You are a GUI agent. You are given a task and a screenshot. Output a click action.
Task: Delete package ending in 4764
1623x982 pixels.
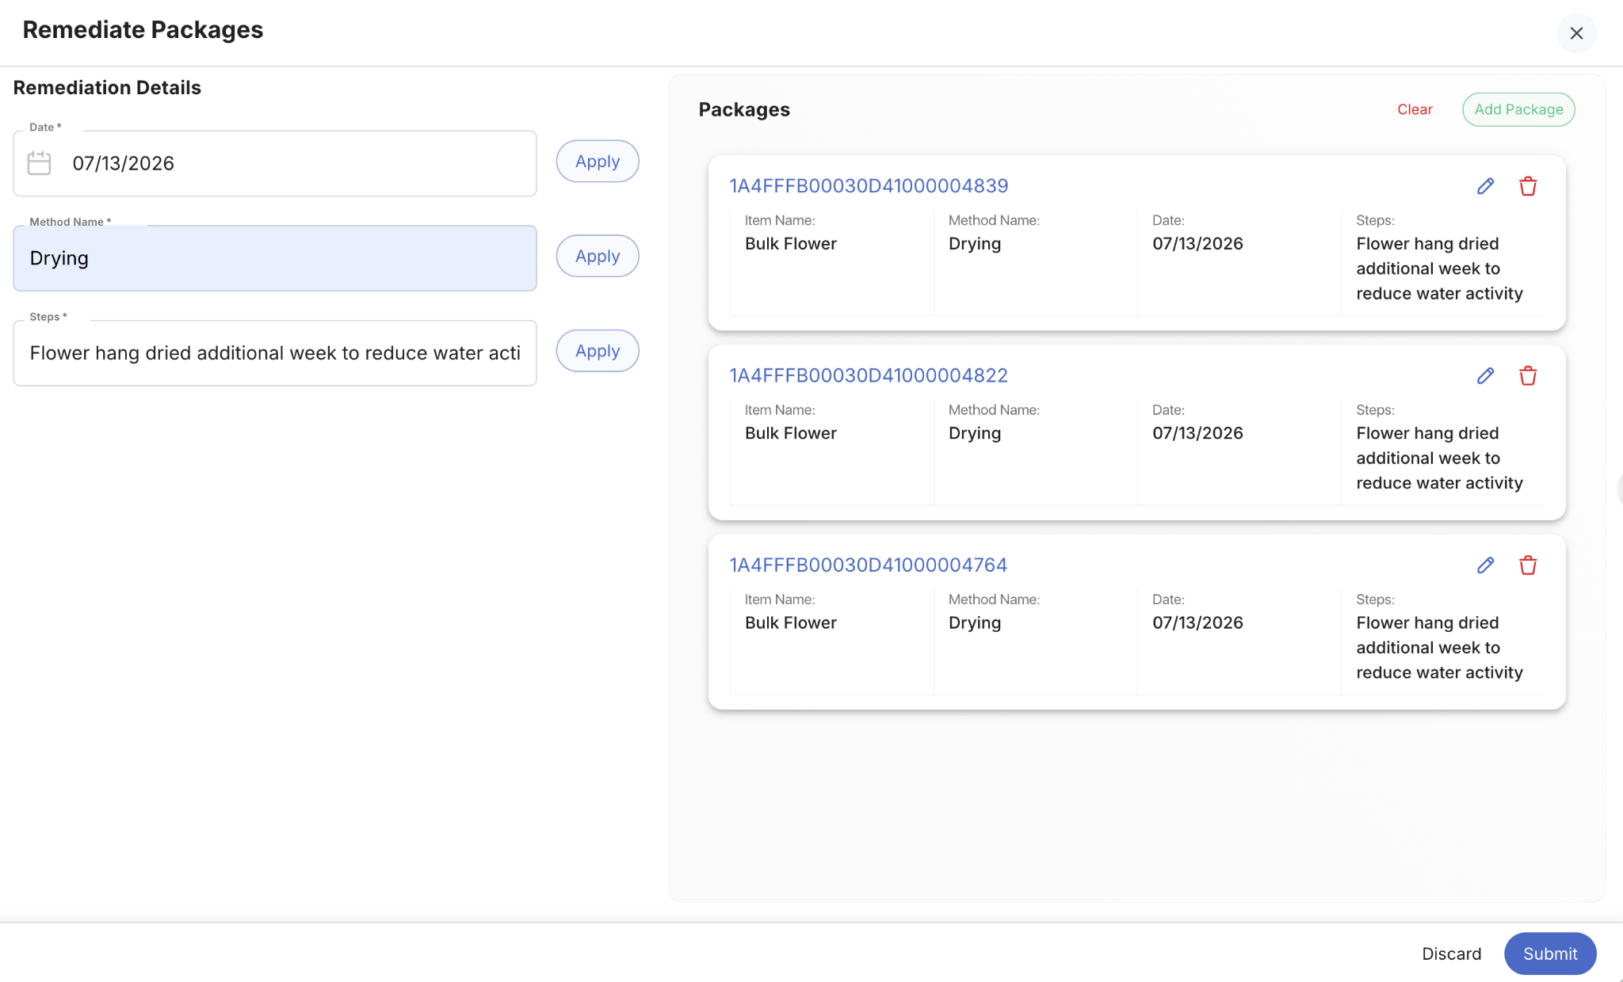pyautogui.click(x=1528, y=565)
